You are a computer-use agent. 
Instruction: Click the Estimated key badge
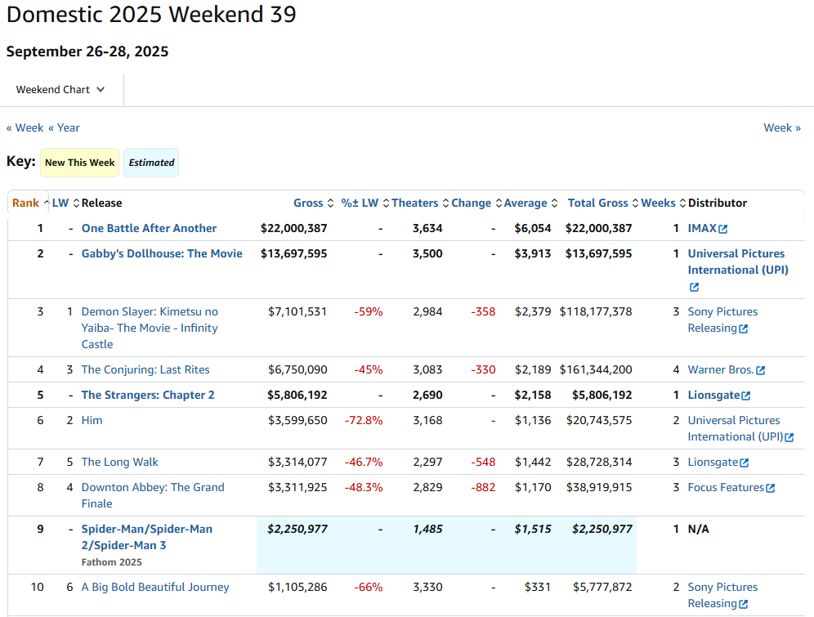151,163
